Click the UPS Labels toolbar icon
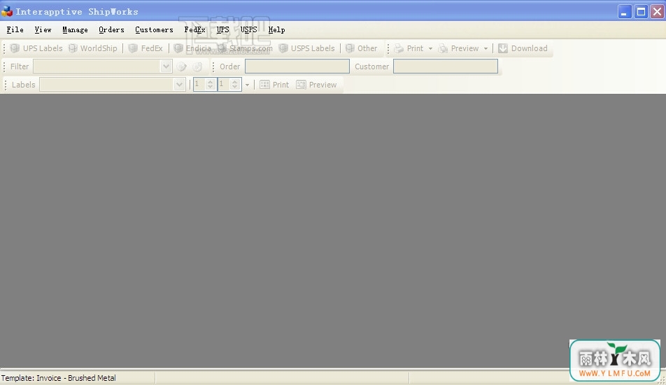 15,48
